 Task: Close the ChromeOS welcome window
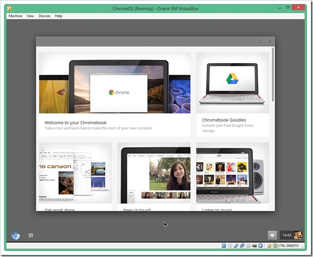[x=270, y=42]
